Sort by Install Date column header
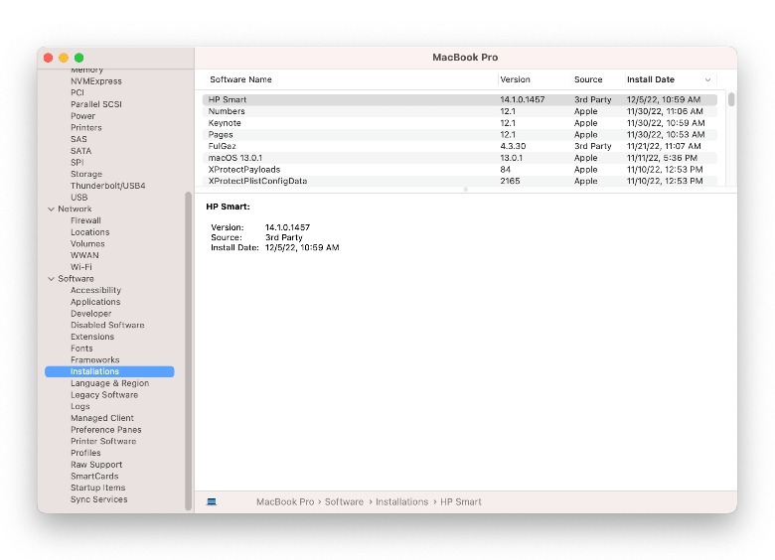The height and width of the screenshot is (560, 775). pyautogui.click(x=651, y=79)
